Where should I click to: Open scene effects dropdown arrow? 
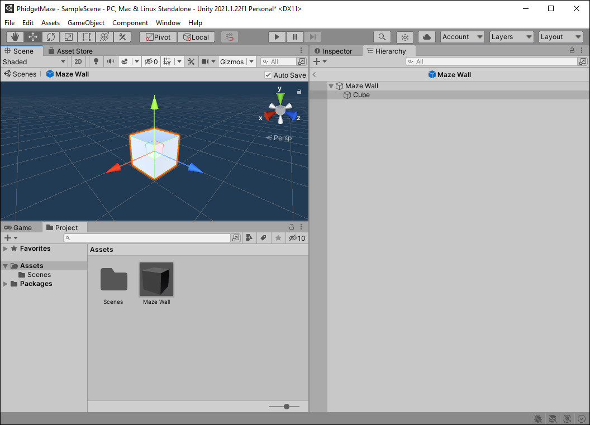(136, 61)
